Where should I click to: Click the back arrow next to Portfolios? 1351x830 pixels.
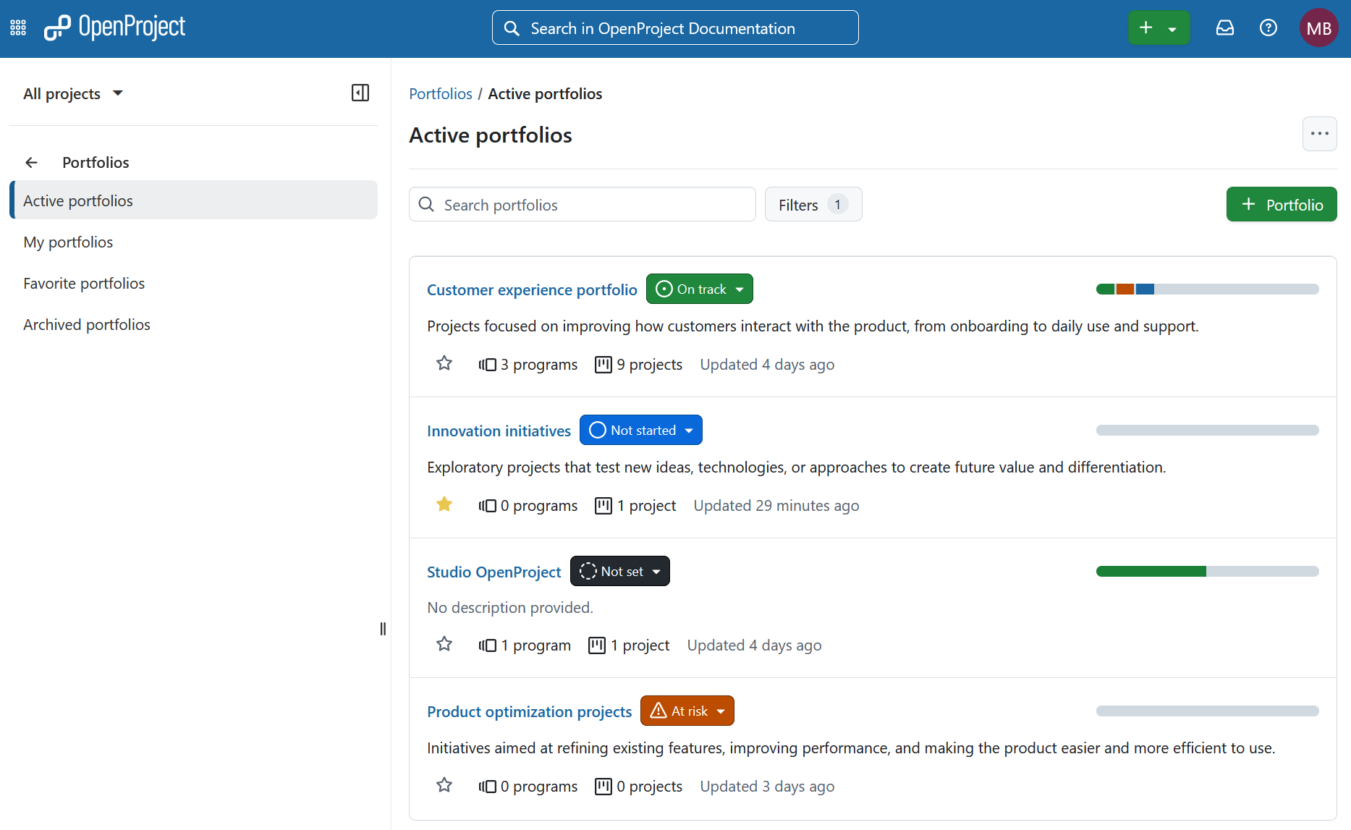pyautogui.click(x=31, y=162)
